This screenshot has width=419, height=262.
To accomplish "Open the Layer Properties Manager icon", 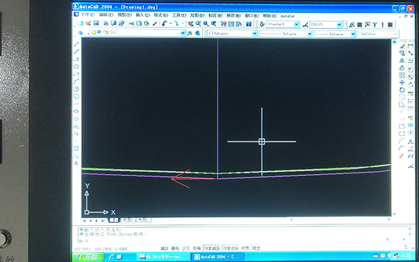I will point(80,33).
